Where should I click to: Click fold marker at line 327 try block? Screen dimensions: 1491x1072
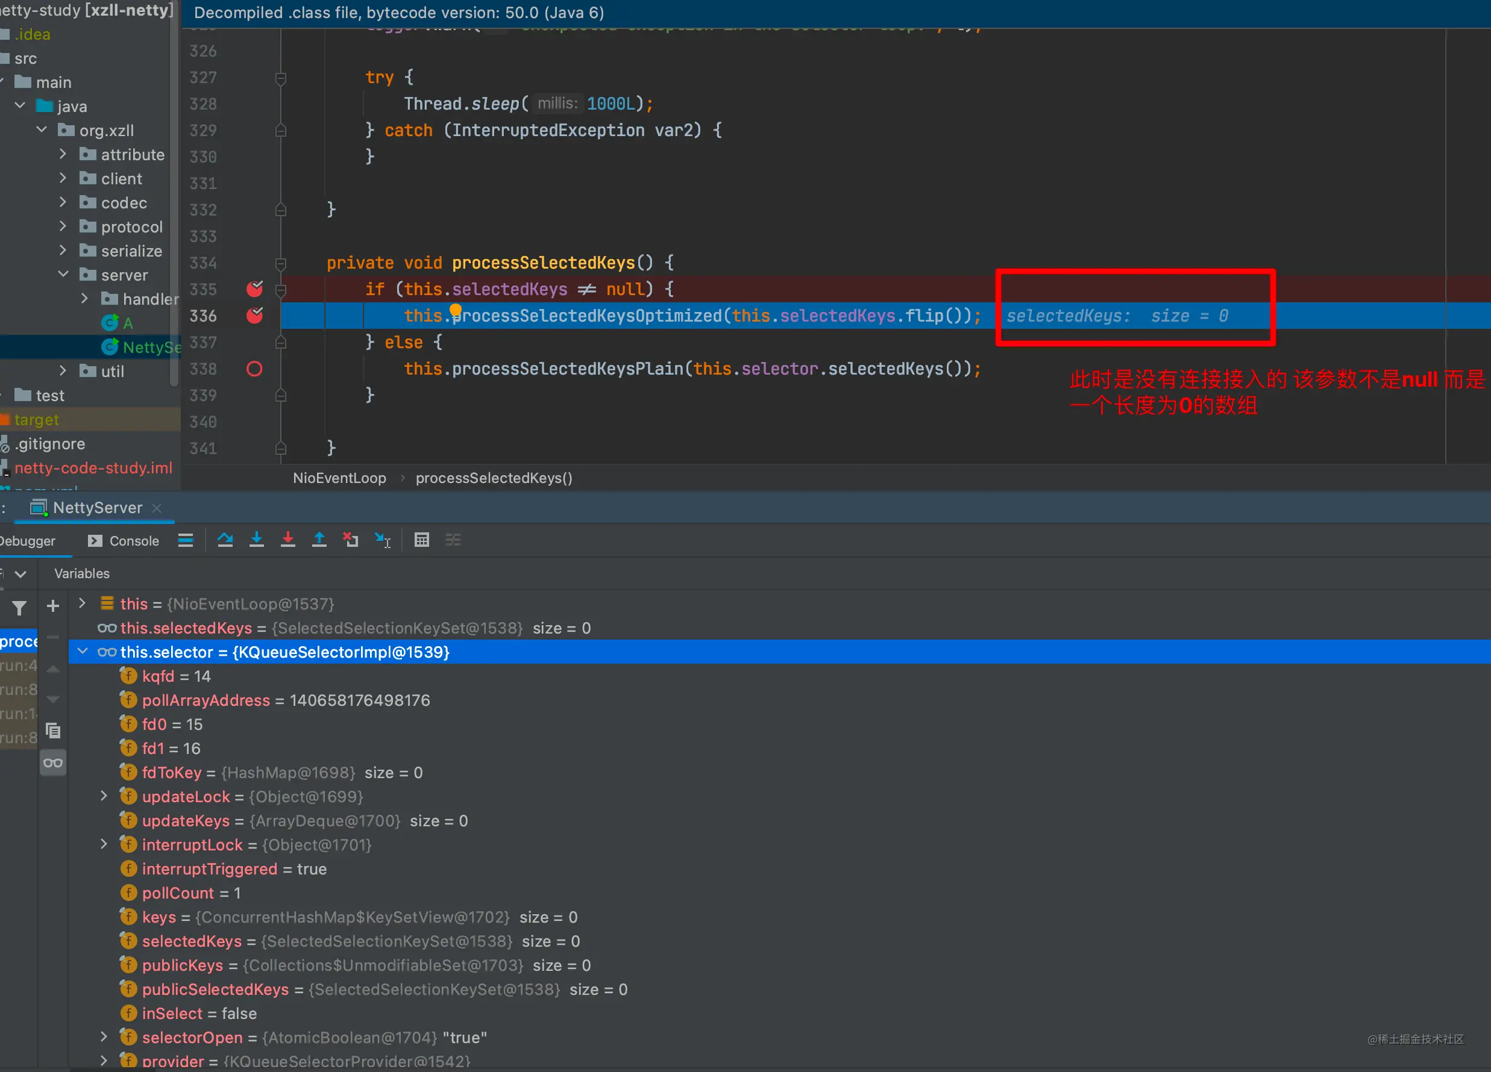281,78
